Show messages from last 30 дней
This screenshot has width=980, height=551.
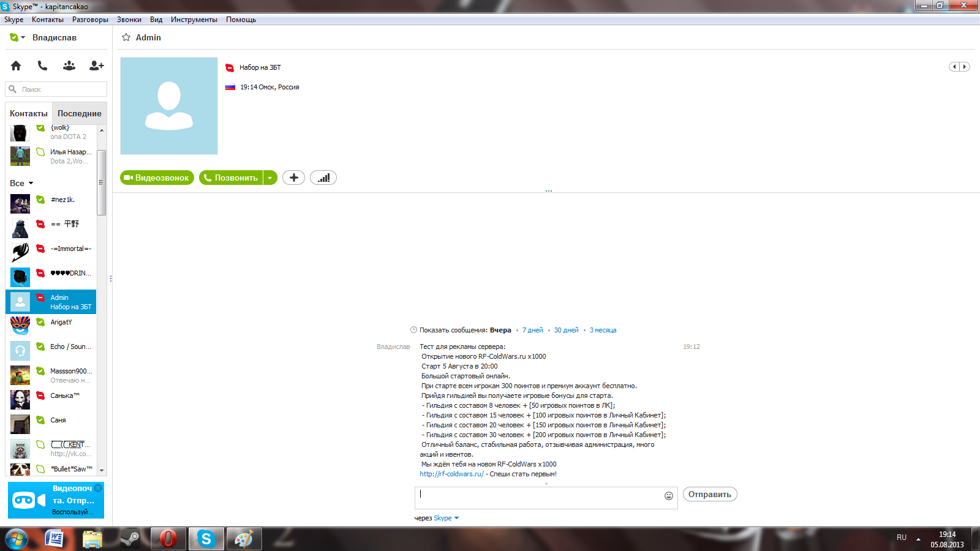(567, 330)
